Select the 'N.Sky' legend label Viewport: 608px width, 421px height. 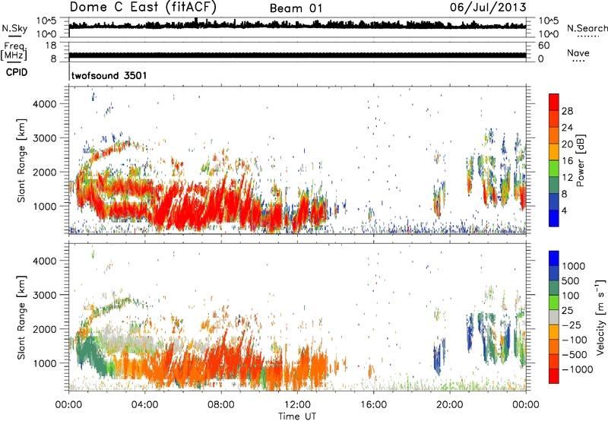click(14, 28)
